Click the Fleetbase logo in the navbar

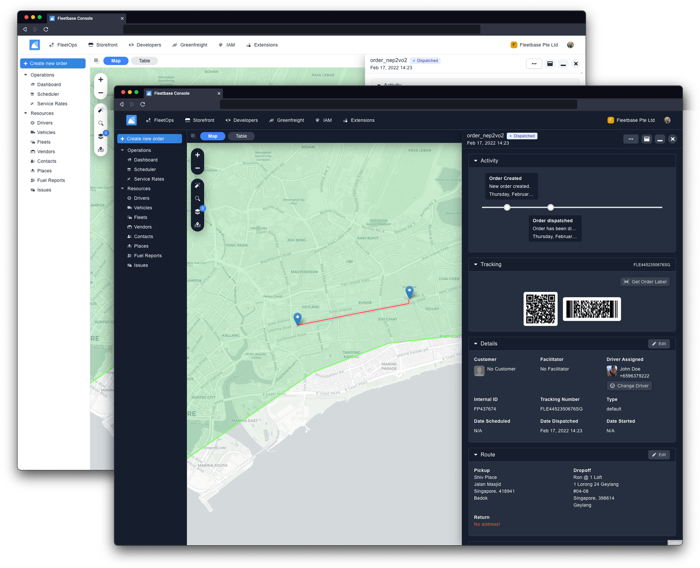(x=131, y=120)
